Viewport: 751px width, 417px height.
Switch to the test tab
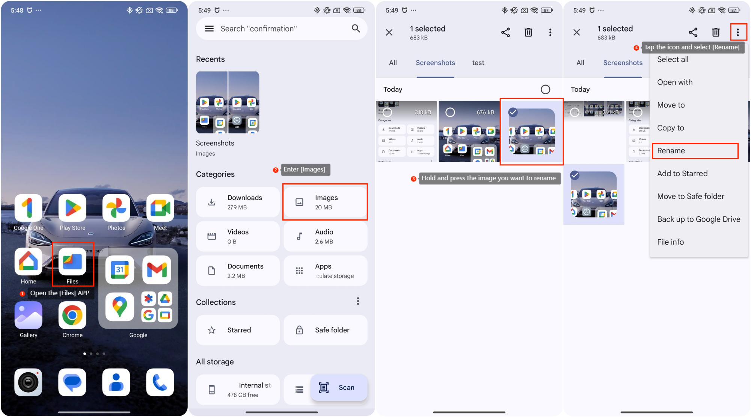click(x=478, y=63)
